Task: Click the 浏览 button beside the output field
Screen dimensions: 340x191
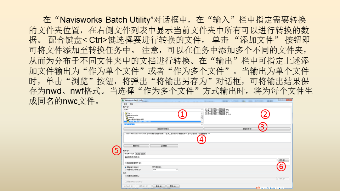Action: (x=283, y=160)
